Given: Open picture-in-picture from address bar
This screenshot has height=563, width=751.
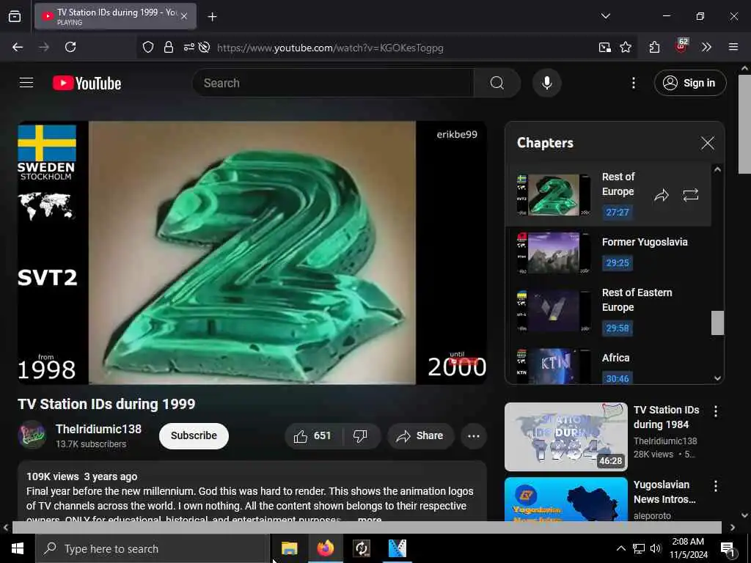Looking at the screenshot, I should (604, 47).
